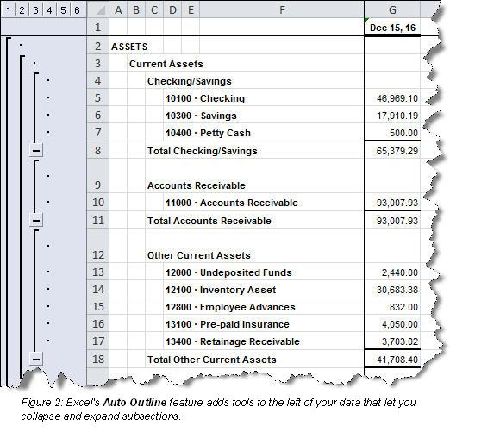Click the 'Dec 15, 16' date cell

coord(392,28)
